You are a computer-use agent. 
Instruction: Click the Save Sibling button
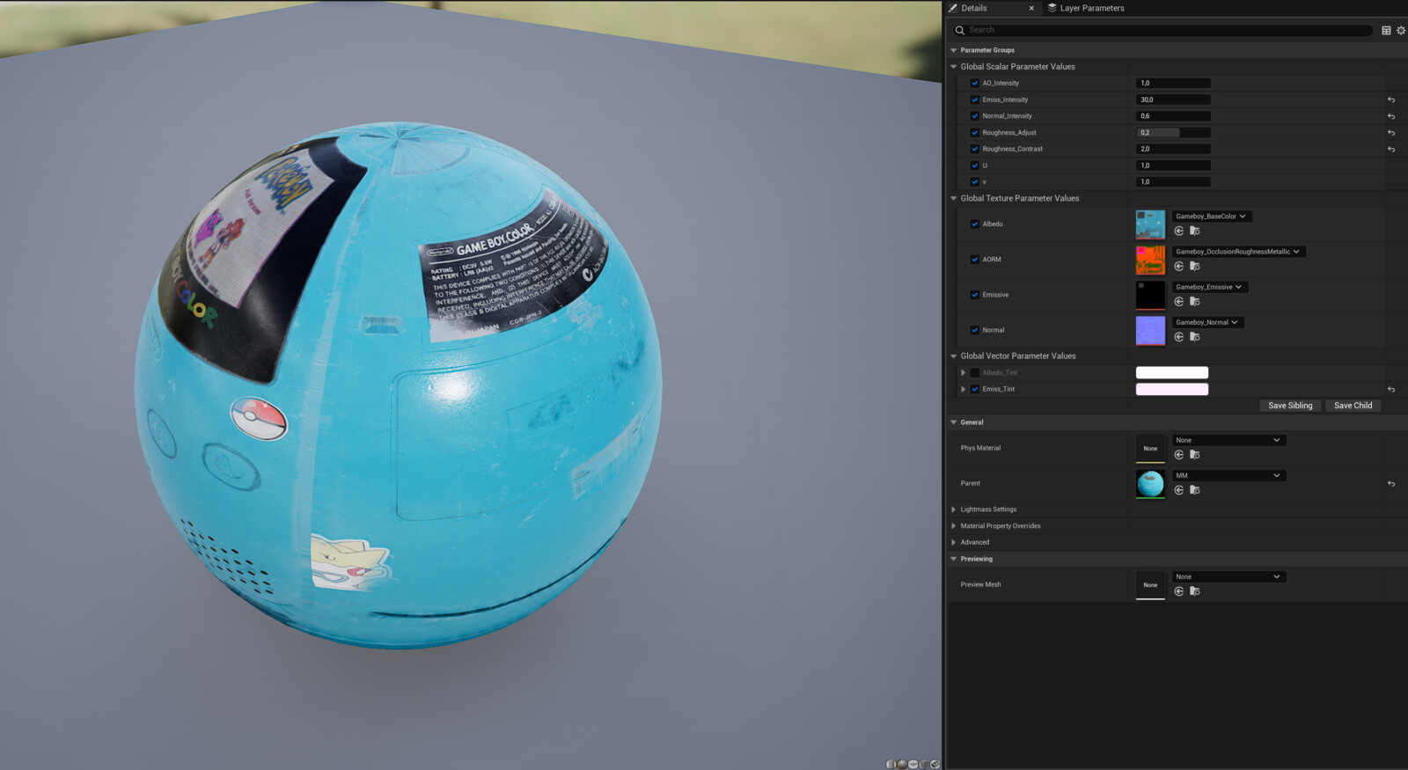coord(1290,406)
